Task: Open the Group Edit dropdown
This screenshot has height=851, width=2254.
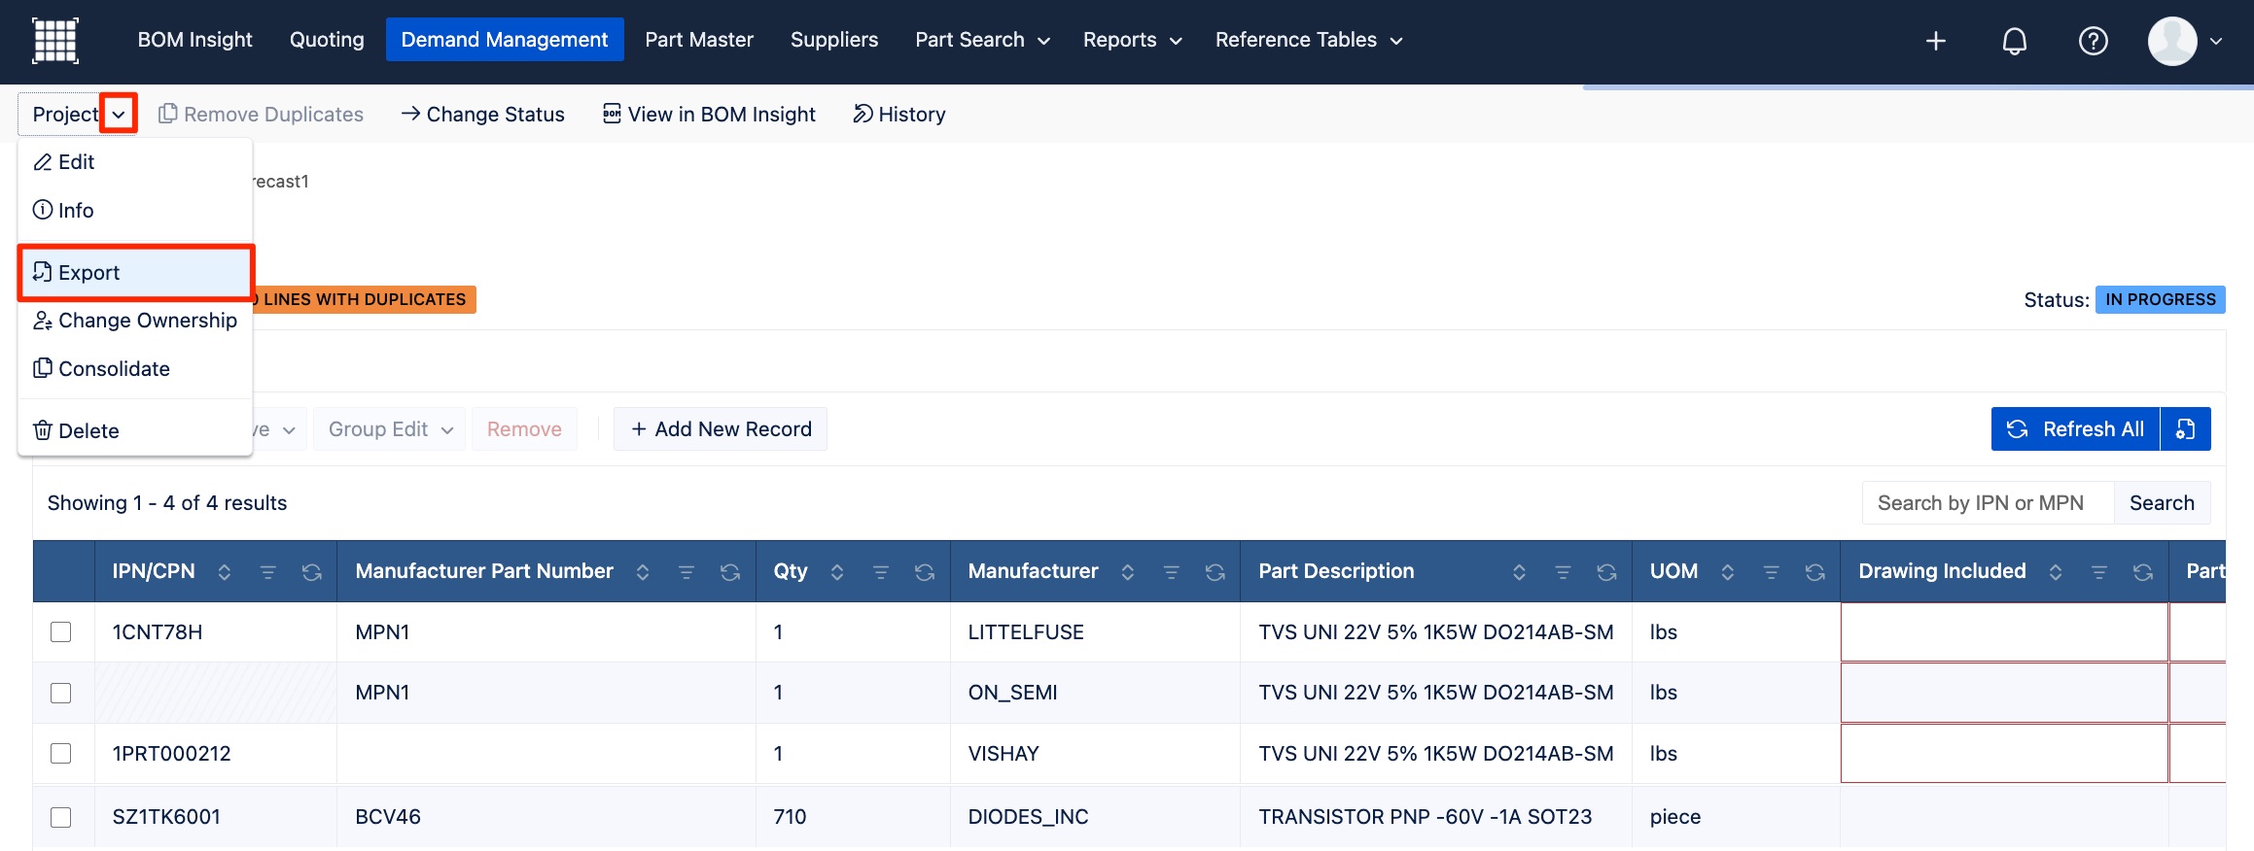Action: (390, 428)
